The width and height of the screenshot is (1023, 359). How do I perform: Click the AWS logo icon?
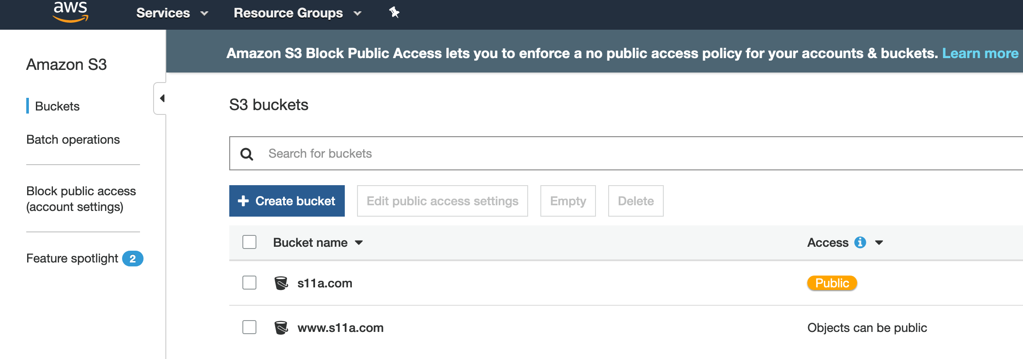tap(70, 12)
